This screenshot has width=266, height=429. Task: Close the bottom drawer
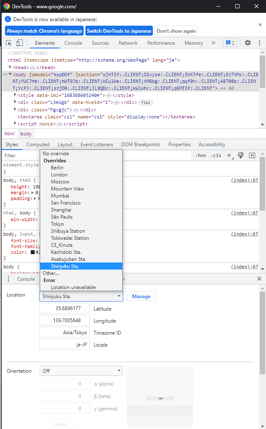[x=259, y=279]
